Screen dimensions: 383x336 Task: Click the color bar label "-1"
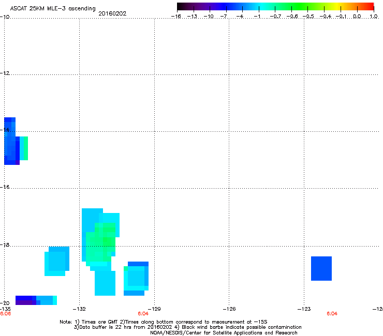pyautogui.click(x=257, y=17)
